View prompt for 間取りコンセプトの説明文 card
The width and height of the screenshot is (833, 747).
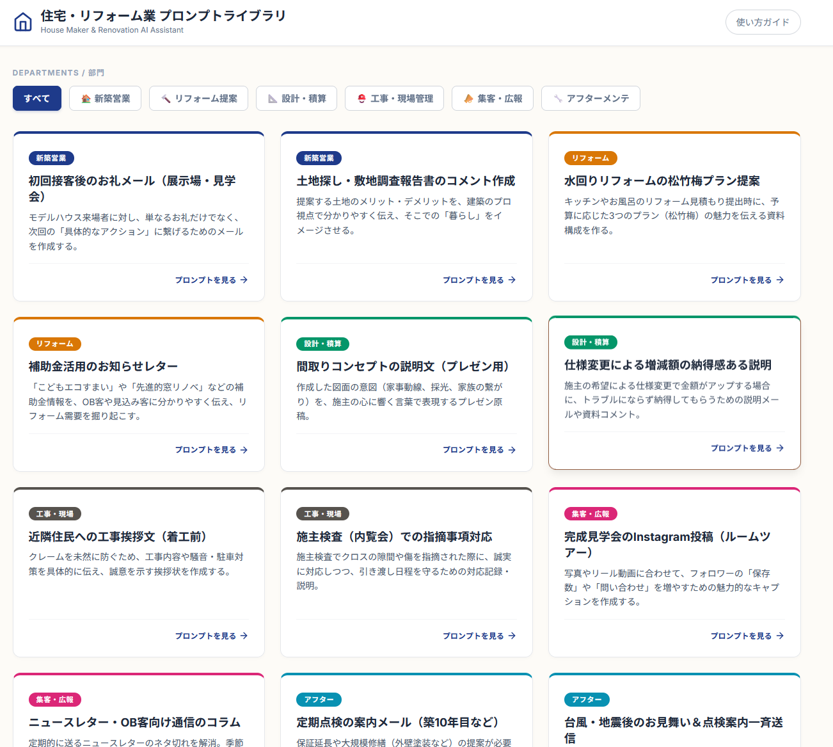[479, 450]
